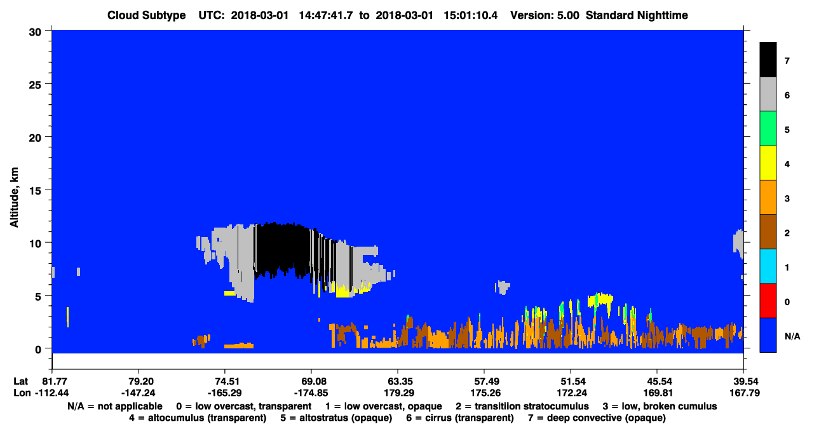Click longitude value -147.24
This screenshot has width=826, height=424.
coord(138,393)
